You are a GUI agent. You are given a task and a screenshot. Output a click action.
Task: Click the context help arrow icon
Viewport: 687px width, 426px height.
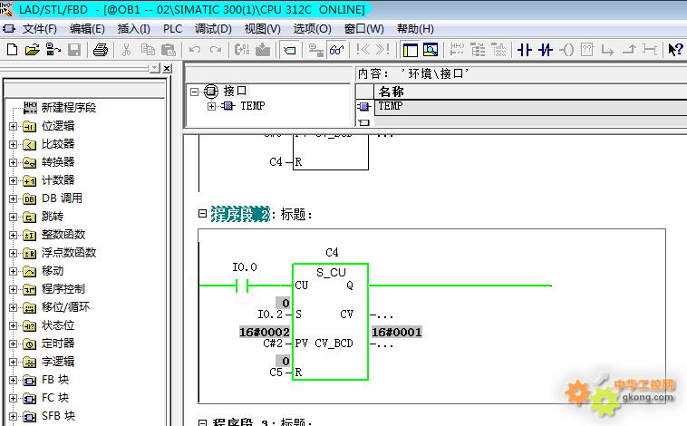(x=675, y=50)
